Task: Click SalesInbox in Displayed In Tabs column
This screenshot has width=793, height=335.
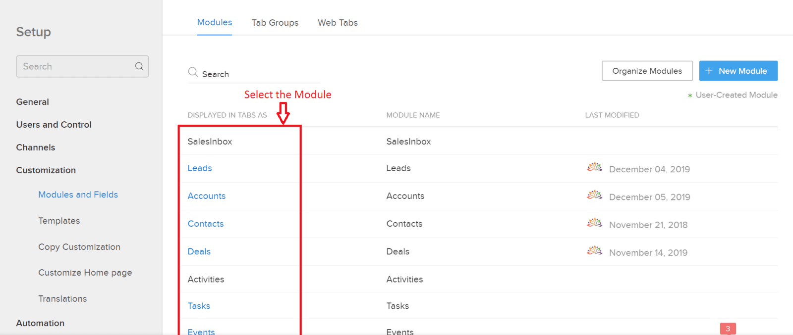Action: click(x=210, y=142)
